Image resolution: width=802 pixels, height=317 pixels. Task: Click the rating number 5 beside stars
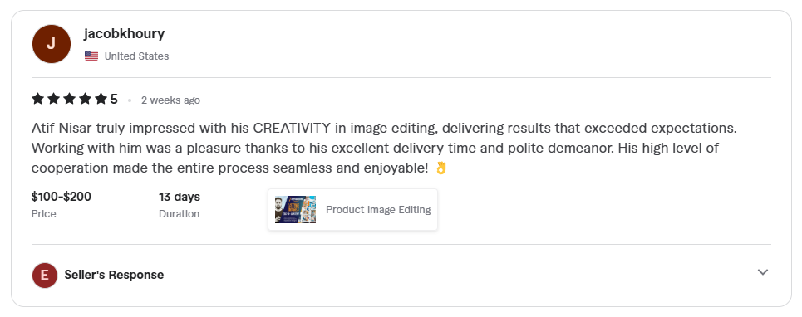114,99
